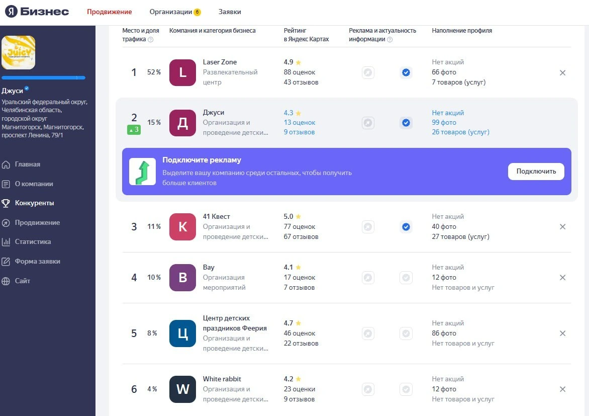589x416 pixels.
Task: Open the sidebar Продвижение item
Action: click(x=37, y=223)
